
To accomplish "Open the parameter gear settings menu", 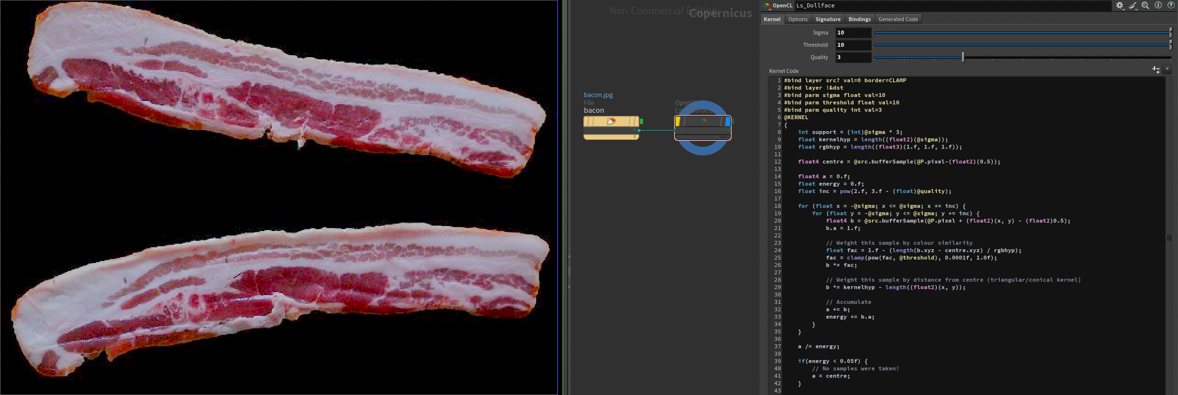I will pos(1120,5).
